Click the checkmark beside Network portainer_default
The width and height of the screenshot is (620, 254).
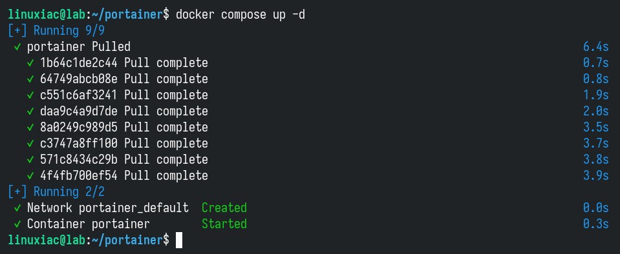(17, 208)
